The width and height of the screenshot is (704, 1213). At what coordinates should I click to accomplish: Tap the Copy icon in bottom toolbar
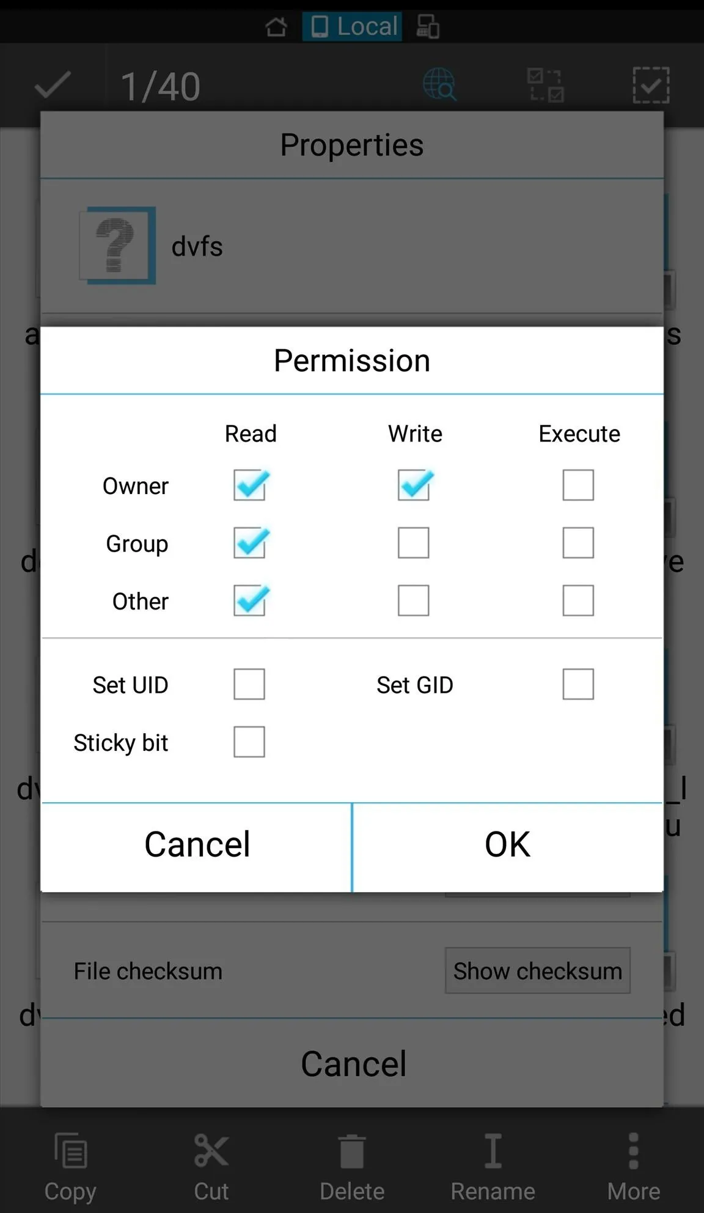[70, 1167]
